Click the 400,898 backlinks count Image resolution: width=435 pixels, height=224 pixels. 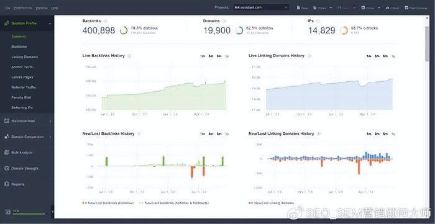coord(98,30)
